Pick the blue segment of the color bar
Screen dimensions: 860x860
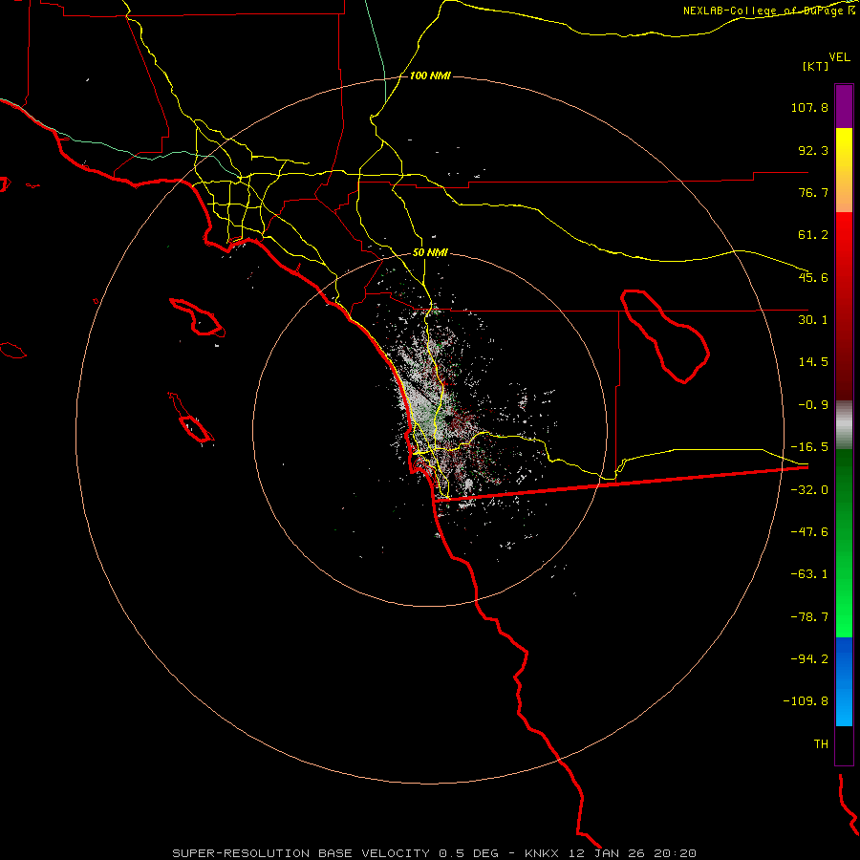click(x=844, y=681)
